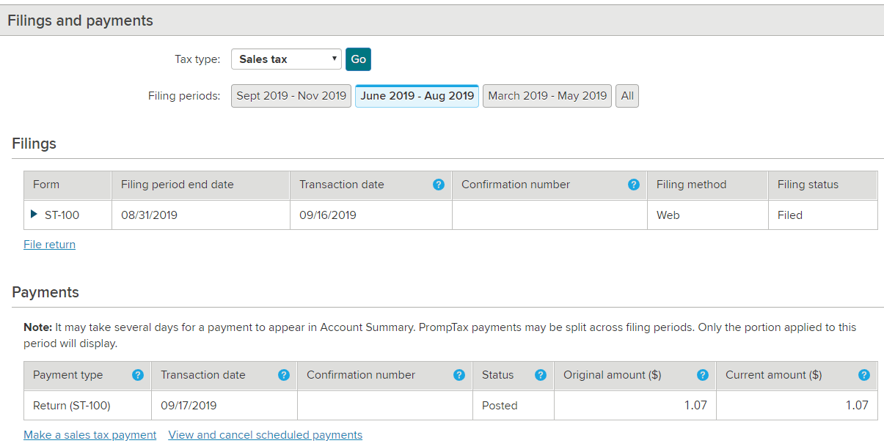This screenshot has width=884, height=446.
Task: Switch to March 2019 - May 2019 period
Action: point(547,96)
